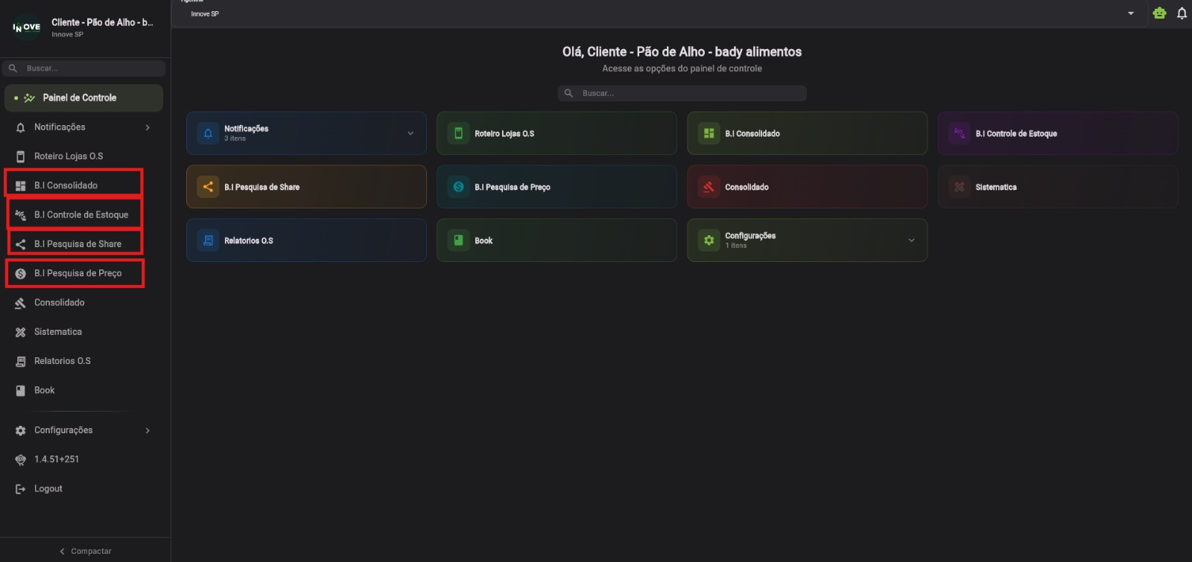The height and width of the screenshot is (562, 1192).
Task: Click the dashboard icon for B.I Consolidado in sidebar
Action: [20, 185]
